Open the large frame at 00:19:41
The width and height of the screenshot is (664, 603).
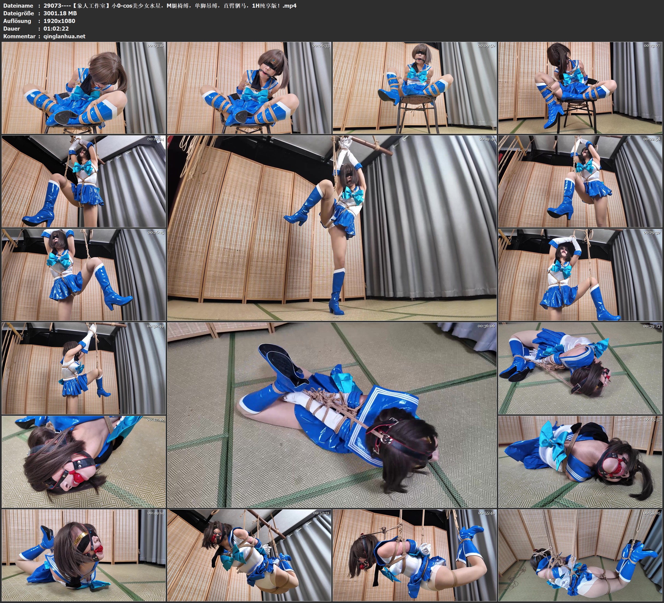[x=332, y=228]
